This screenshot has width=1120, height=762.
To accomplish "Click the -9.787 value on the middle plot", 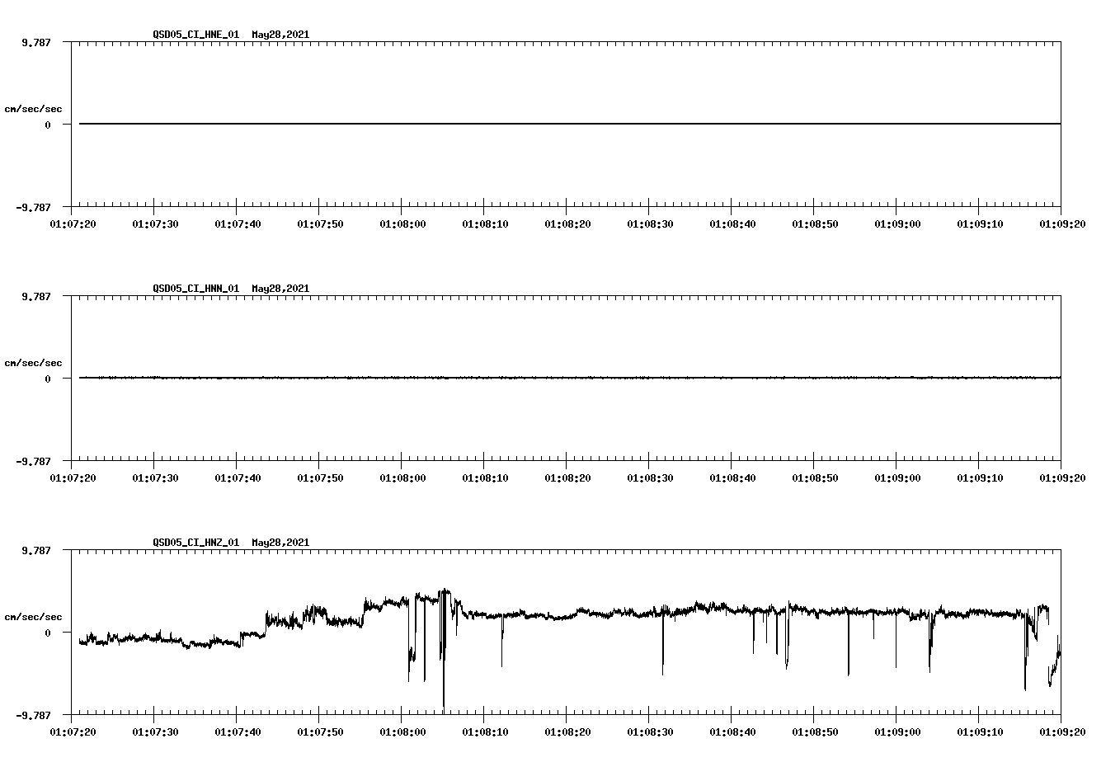I will pyautogui.click(x=33, y=460).
